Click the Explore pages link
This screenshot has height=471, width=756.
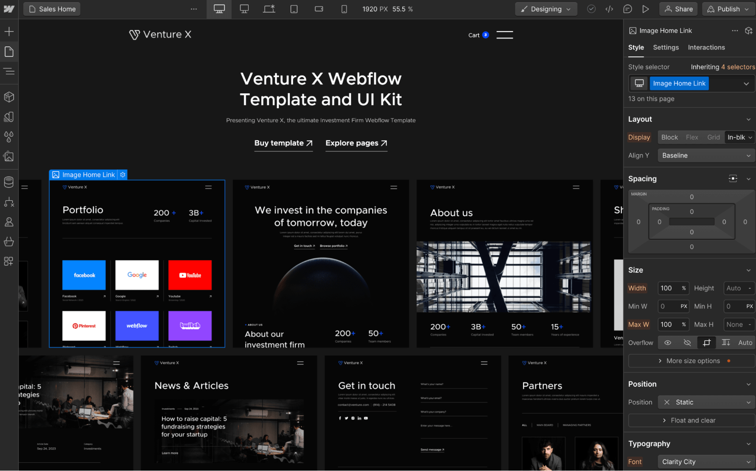click(x=356, y=143)
